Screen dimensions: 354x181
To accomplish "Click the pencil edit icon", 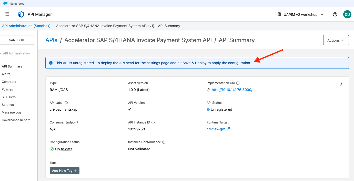I will 341,84.
